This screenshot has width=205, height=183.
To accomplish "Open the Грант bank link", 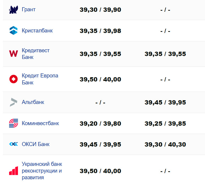I will click(x=29, y=10).
